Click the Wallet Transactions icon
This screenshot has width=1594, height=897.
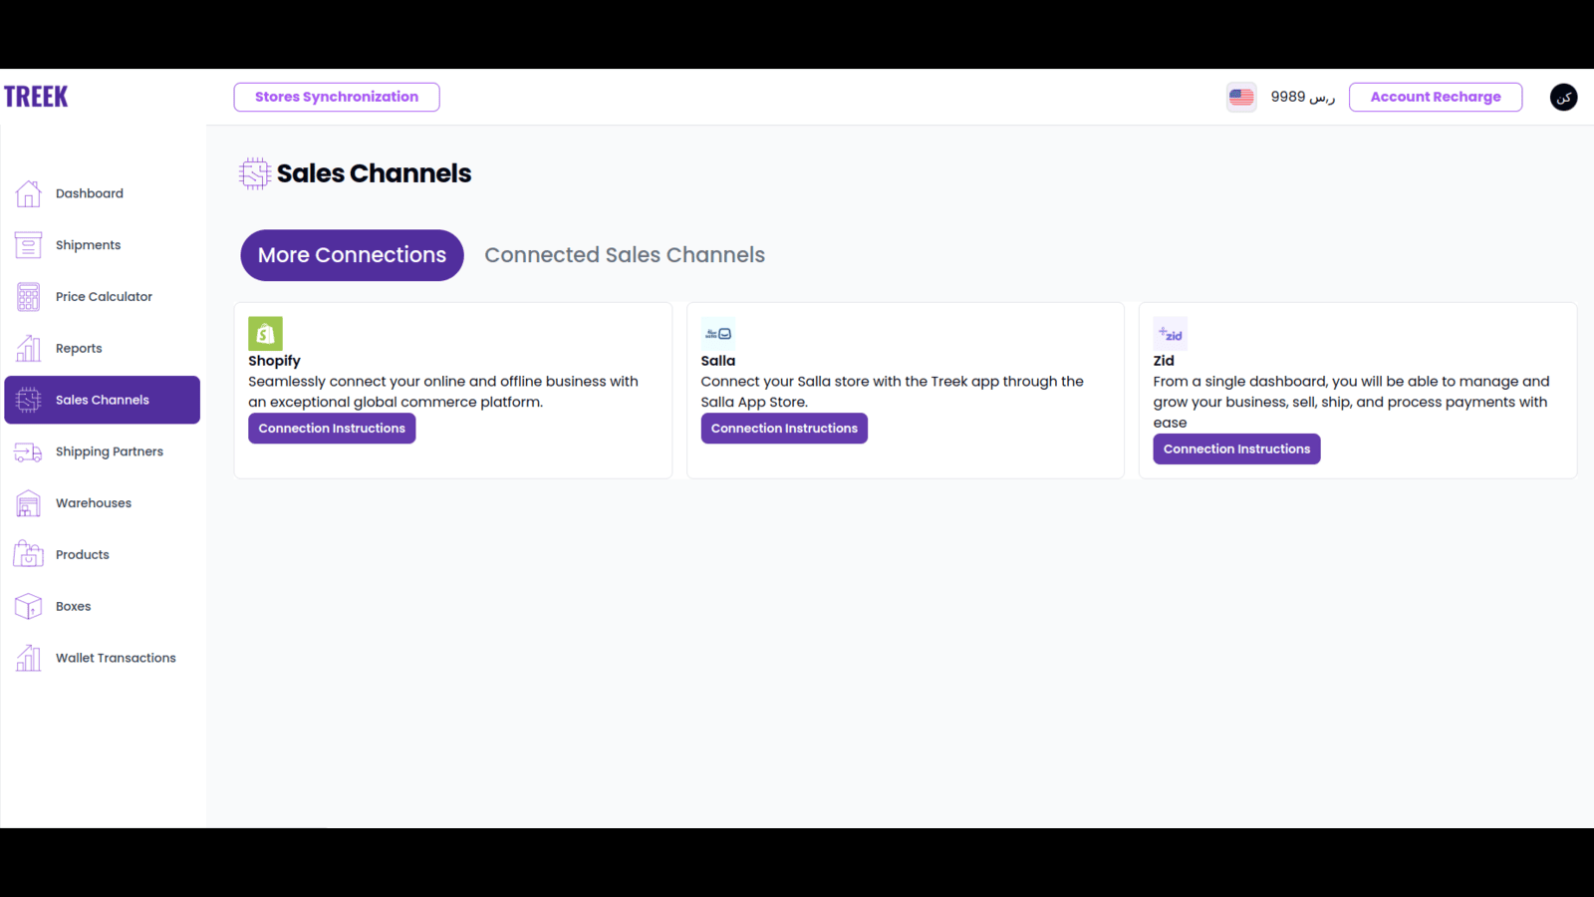[28, 658]
